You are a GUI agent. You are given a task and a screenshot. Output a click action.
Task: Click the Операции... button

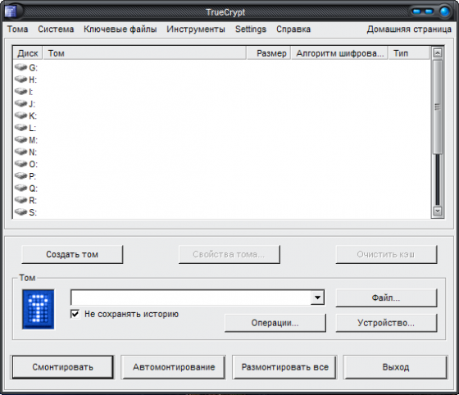(275, 323)
